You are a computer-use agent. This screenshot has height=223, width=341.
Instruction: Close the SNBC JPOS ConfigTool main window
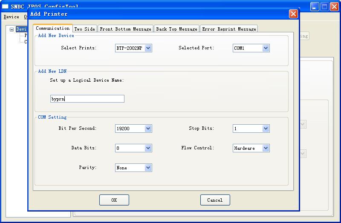335,7
